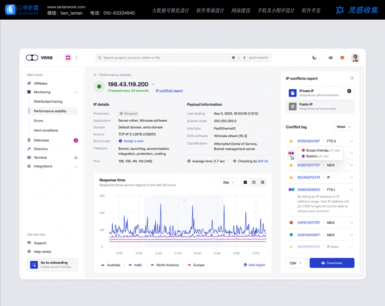Go back using the Performance stability arrow
Viewport: 385px width, 306px height.
[95, 75]
